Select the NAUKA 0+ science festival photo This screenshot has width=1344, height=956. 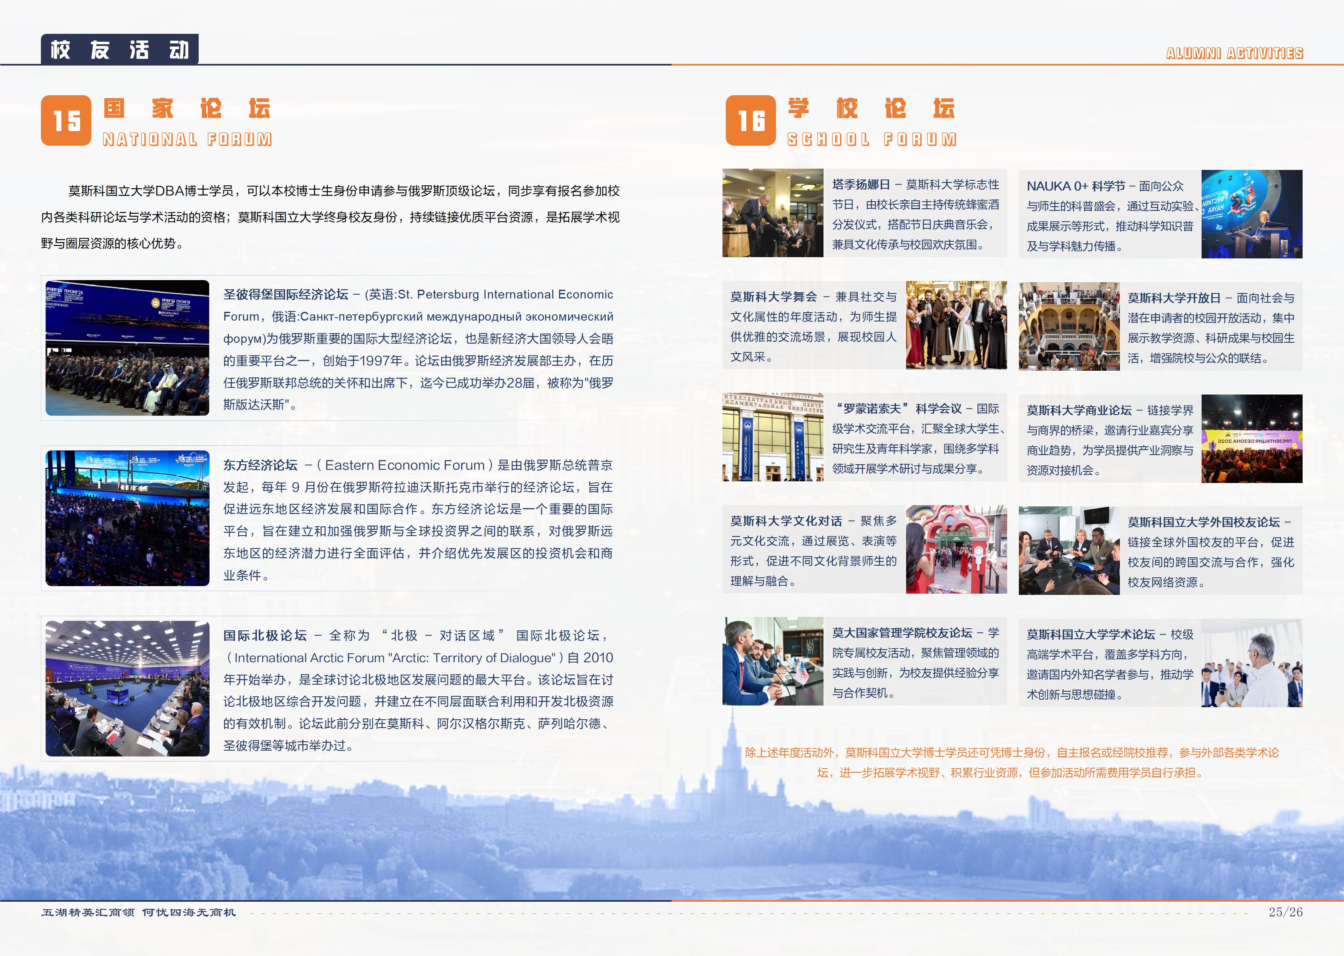click(1252, 214)
